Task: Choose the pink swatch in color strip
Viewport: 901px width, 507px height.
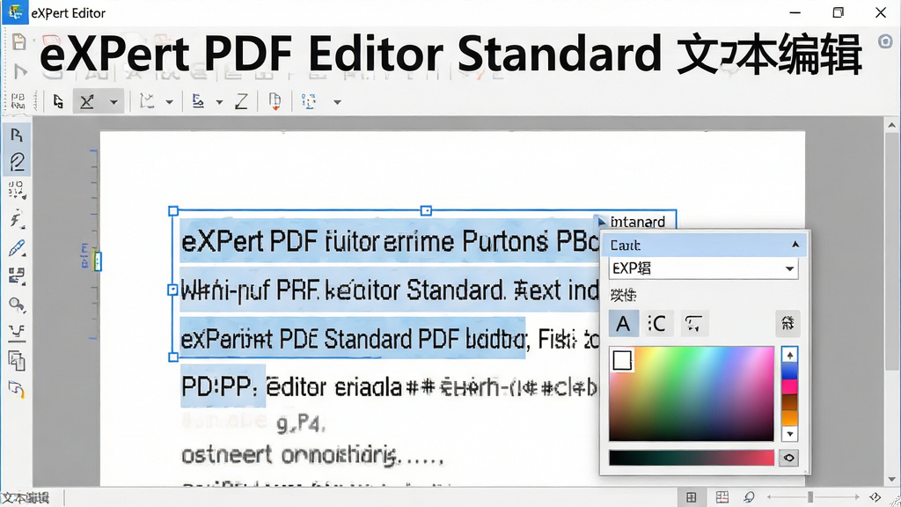Action: (x=790, y=386)
